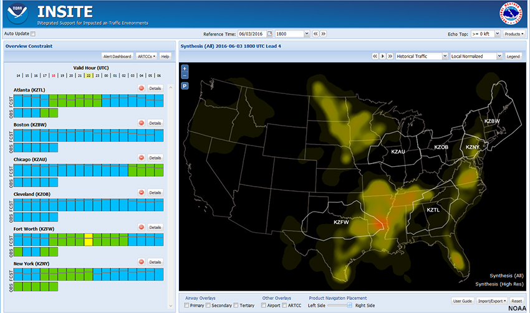This screenshot has width=530, height=313.
Task: Click the KZNY label on the map
Action: [473, 147]
